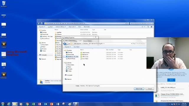The width and height of the screenshot is (189, 106).
Task: Select Music library in destination dialog
Action: (x=69, y=67)
